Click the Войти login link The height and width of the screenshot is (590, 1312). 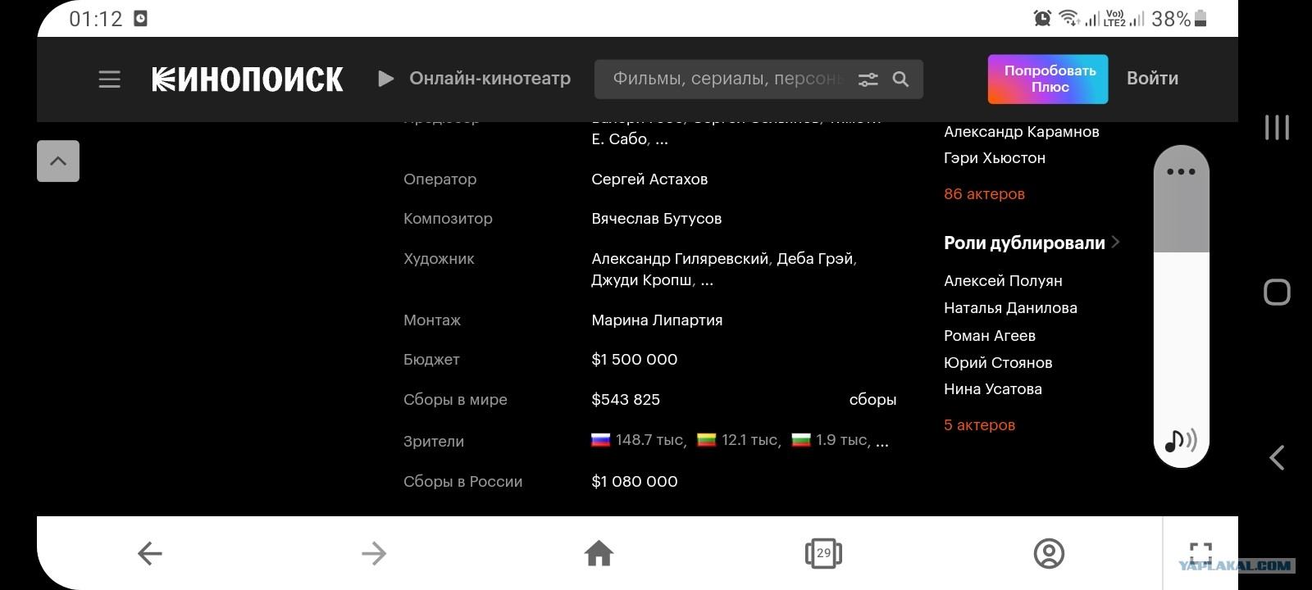coord(1152,79)
